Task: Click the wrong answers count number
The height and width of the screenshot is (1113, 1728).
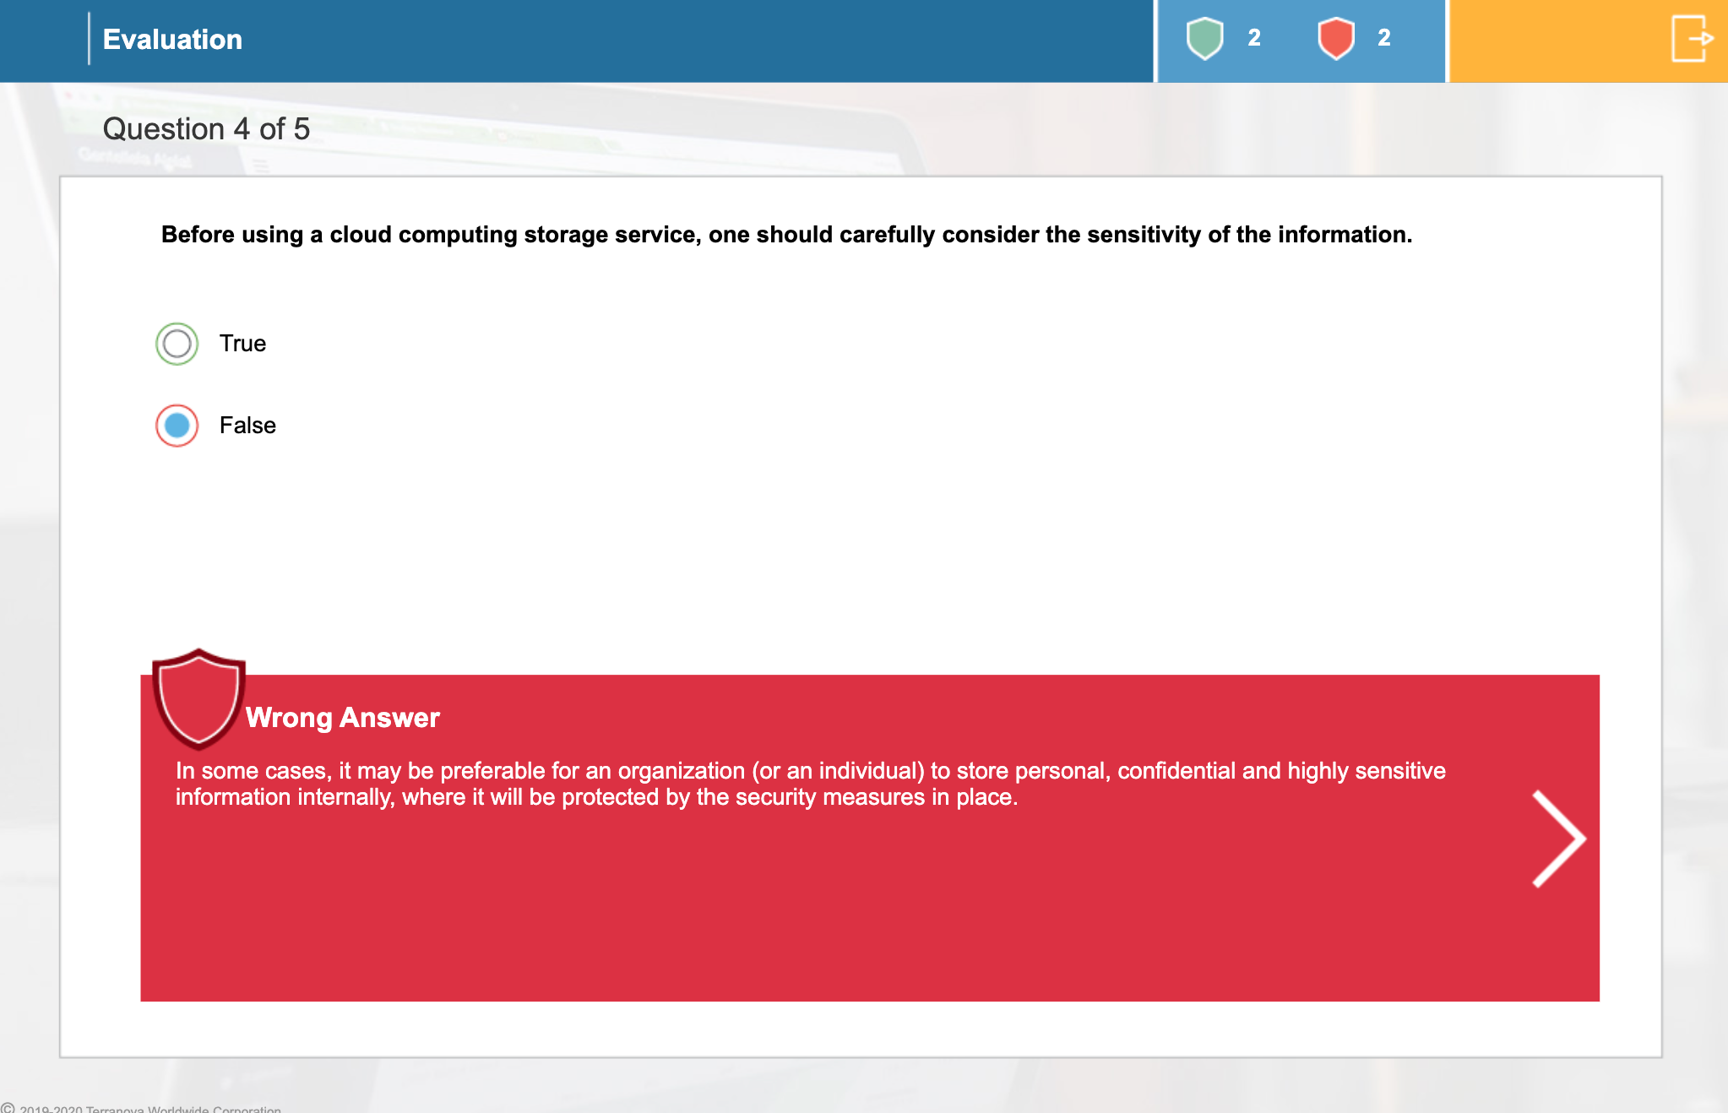Action: pos(1383,38)
